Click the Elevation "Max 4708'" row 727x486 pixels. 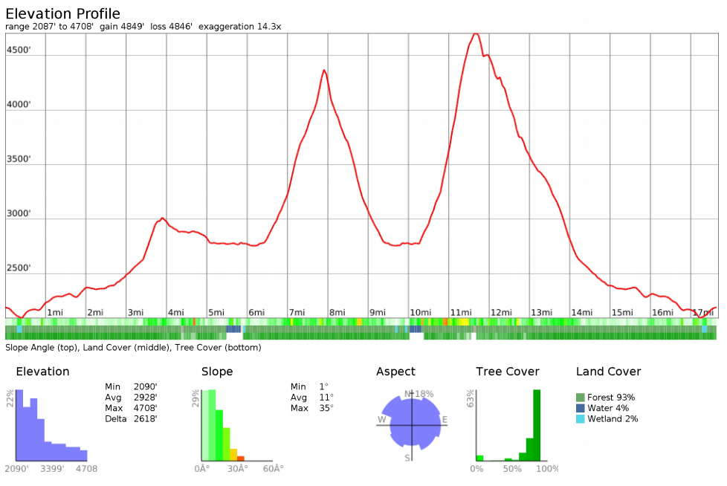click(x=132, y=408)
